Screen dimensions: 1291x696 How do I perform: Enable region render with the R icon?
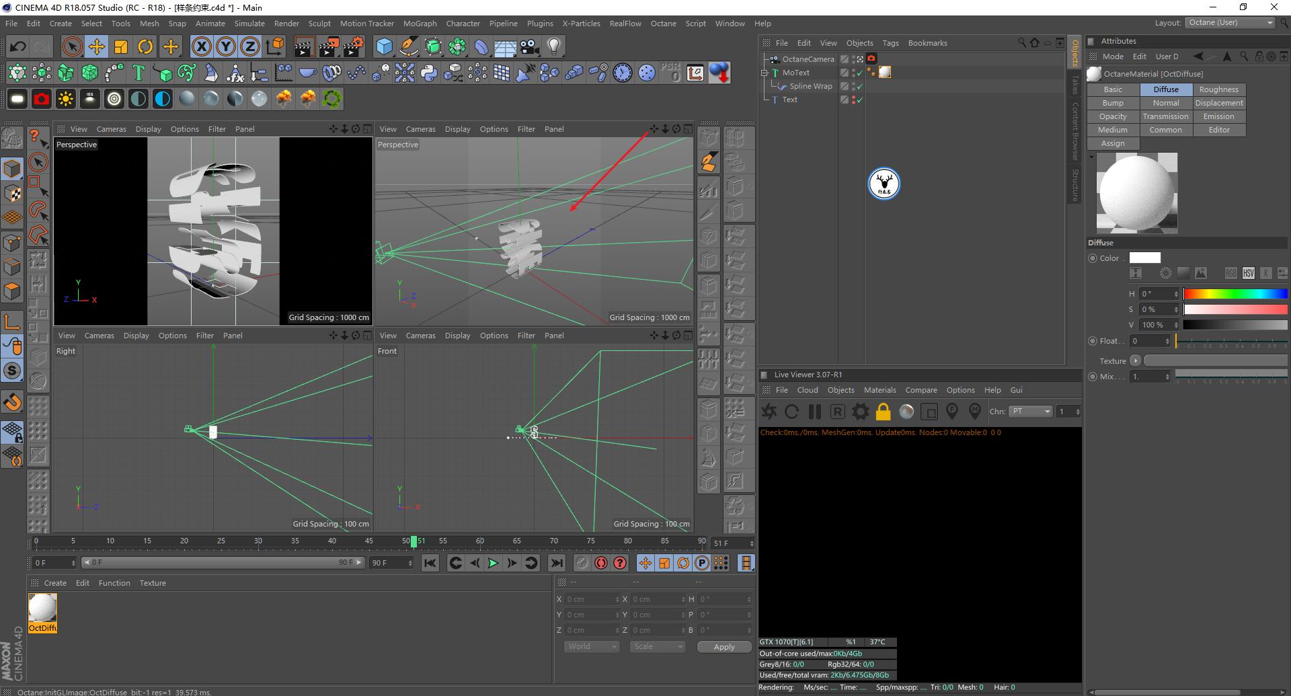click(837, 412)
